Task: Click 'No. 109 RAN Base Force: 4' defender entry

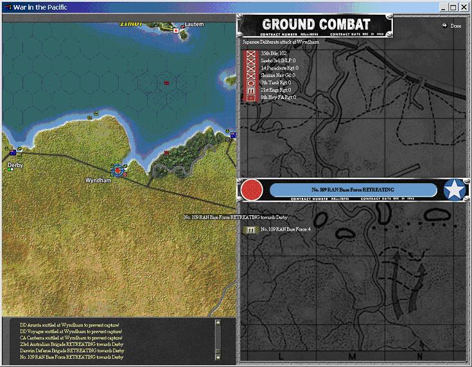Action: pyautogui.click(x=286, y=229)
